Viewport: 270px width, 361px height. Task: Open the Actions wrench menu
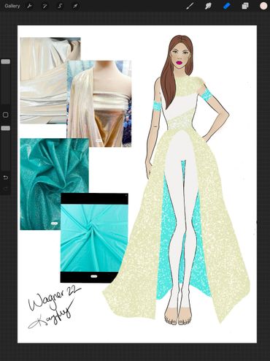tap(29, 6)
